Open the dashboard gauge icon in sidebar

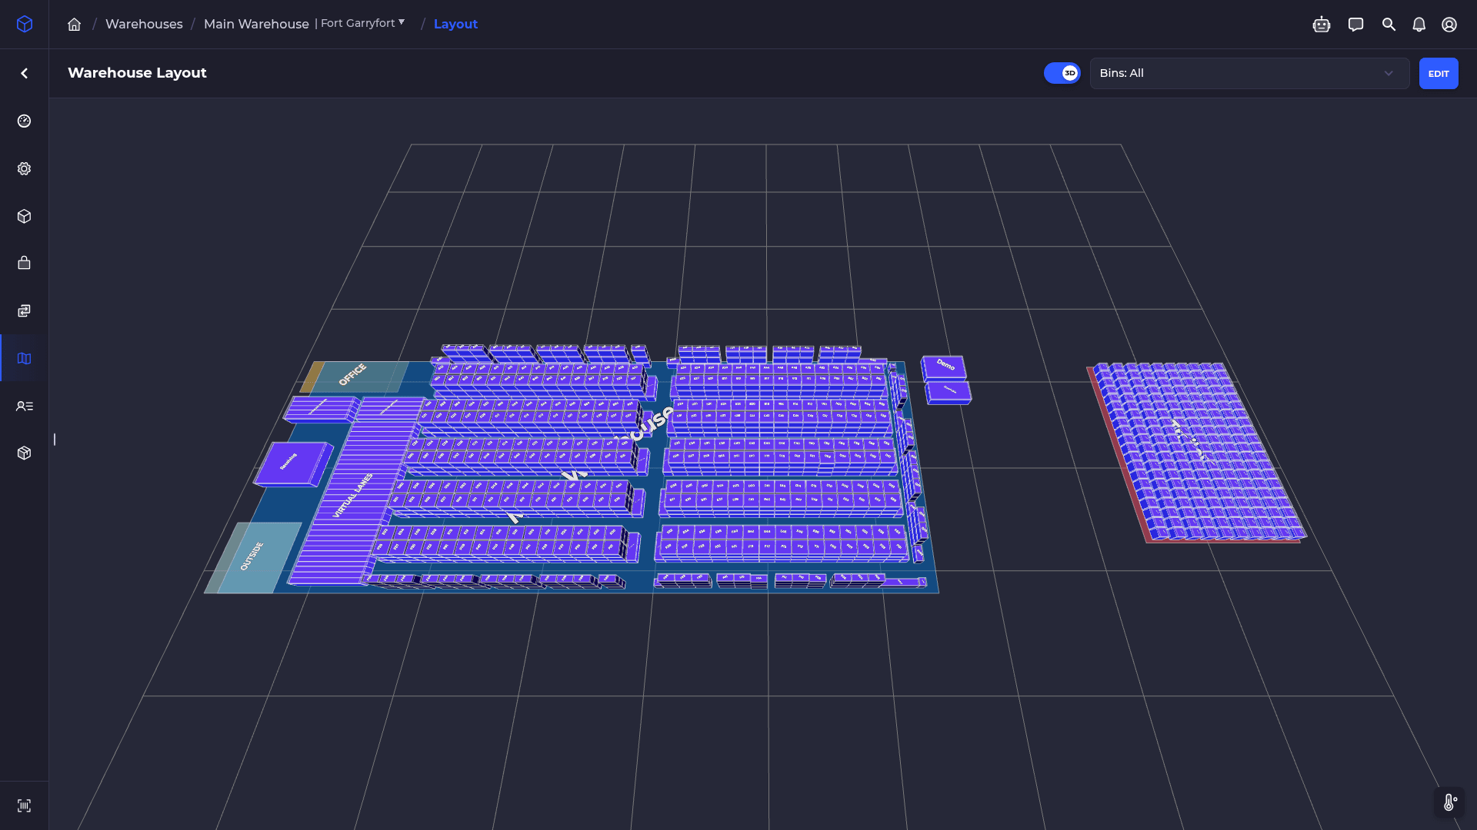pyautogui.click(x=25, y=121)
